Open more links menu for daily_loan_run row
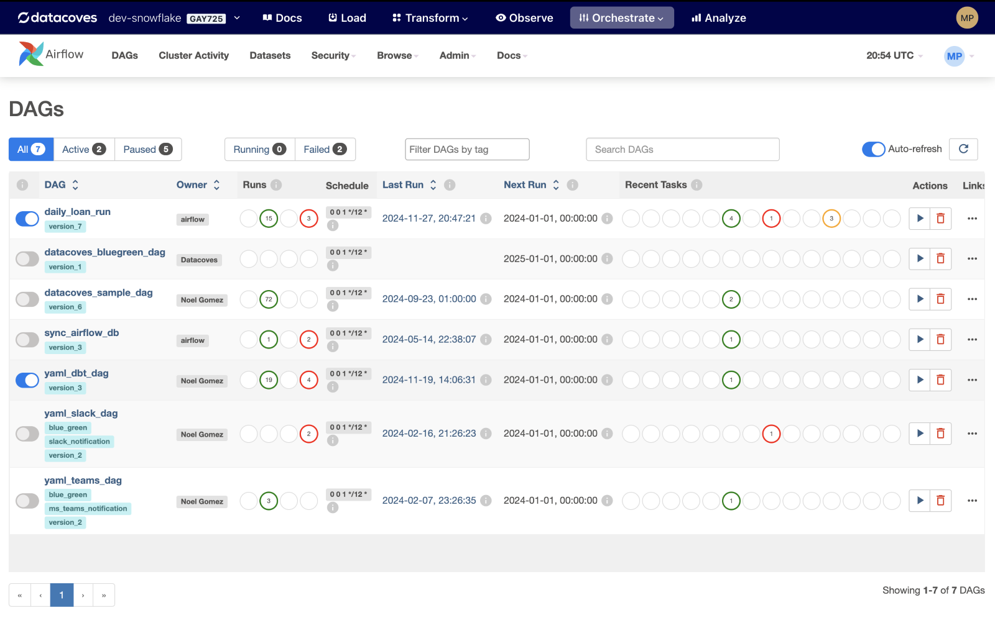This screenshot has width=995, height=623. tap(973, 219)
